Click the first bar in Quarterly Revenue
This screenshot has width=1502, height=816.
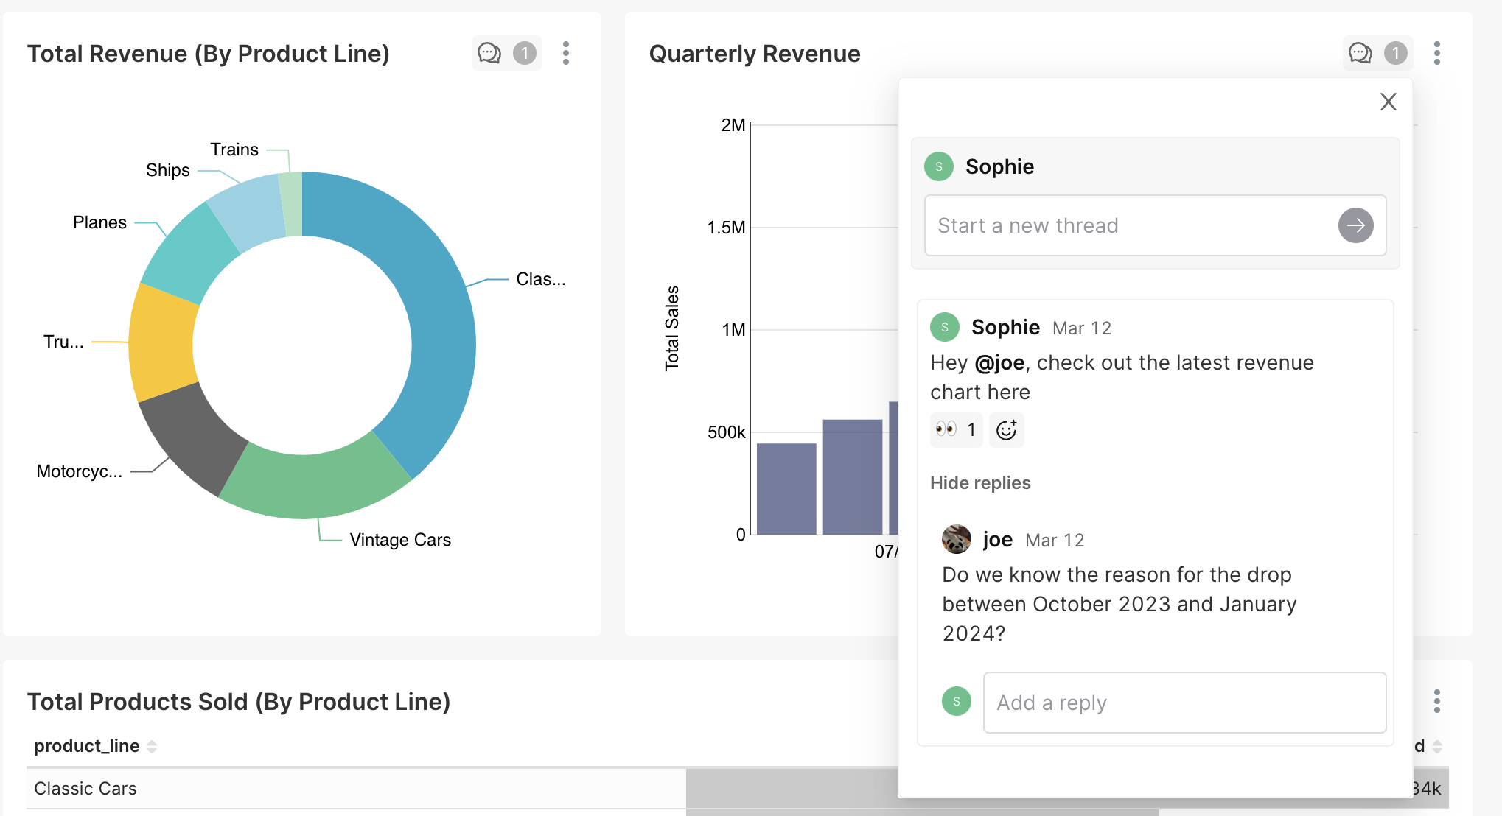tap(786, 489)
